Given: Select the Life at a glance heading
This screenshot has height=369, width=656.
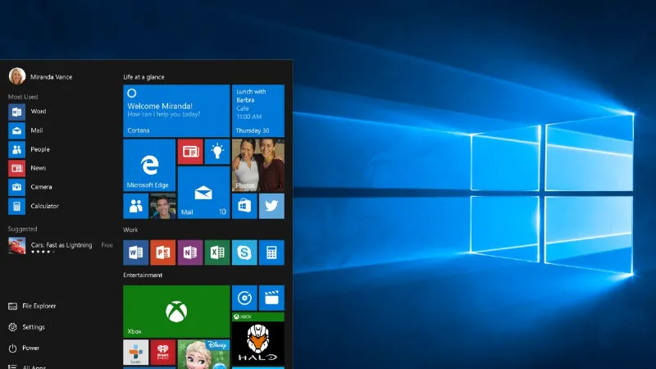Looking at the screenshot, I should [x=143, y=77].
